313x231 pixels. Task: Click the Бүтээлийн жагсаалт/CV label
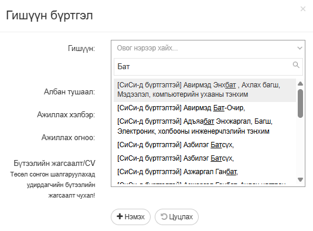tap(55, 164)
